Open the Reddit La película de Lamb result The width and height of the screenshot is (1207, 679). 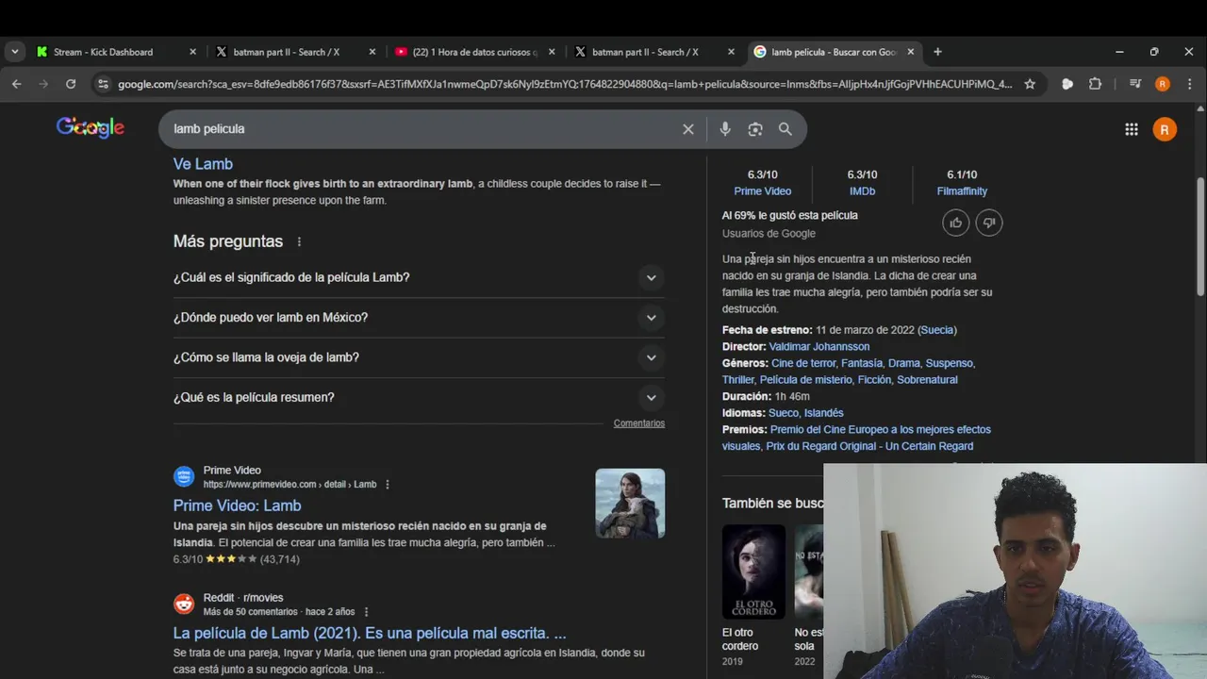tap(370, 633)
